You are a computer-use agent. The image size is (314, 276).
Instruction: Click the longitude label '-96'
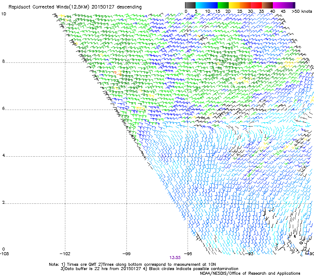(x=188, y=254)
